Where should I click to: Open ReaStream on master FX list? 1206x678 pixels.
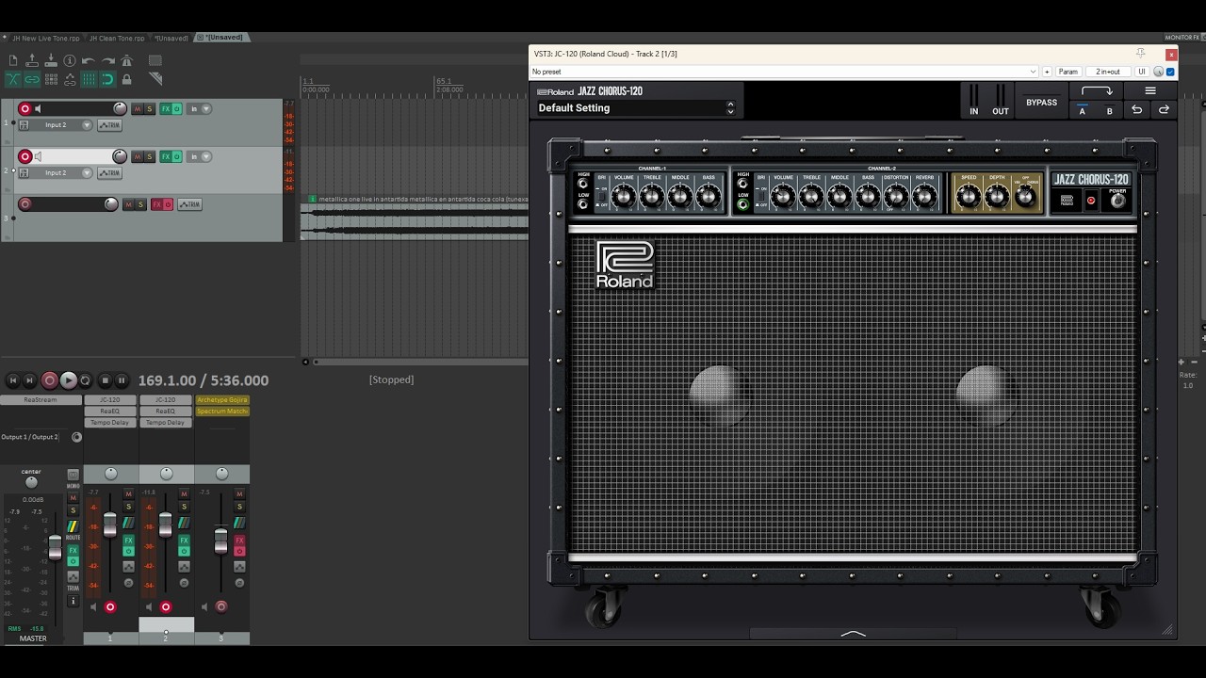(41, 400)
